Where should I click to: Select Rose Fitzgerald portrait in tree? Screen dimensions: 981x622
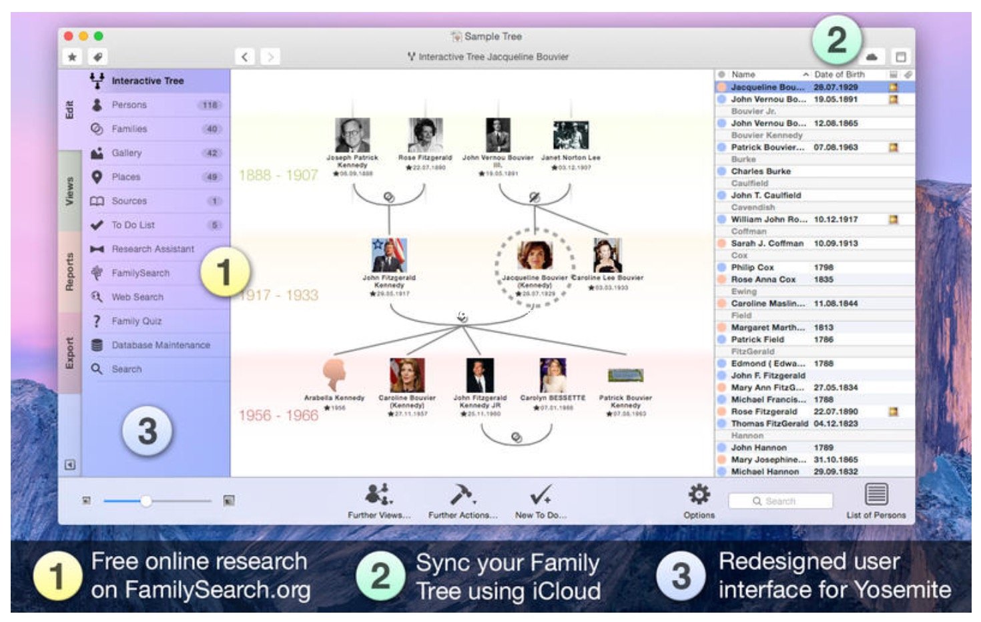(x=425, y=135)
